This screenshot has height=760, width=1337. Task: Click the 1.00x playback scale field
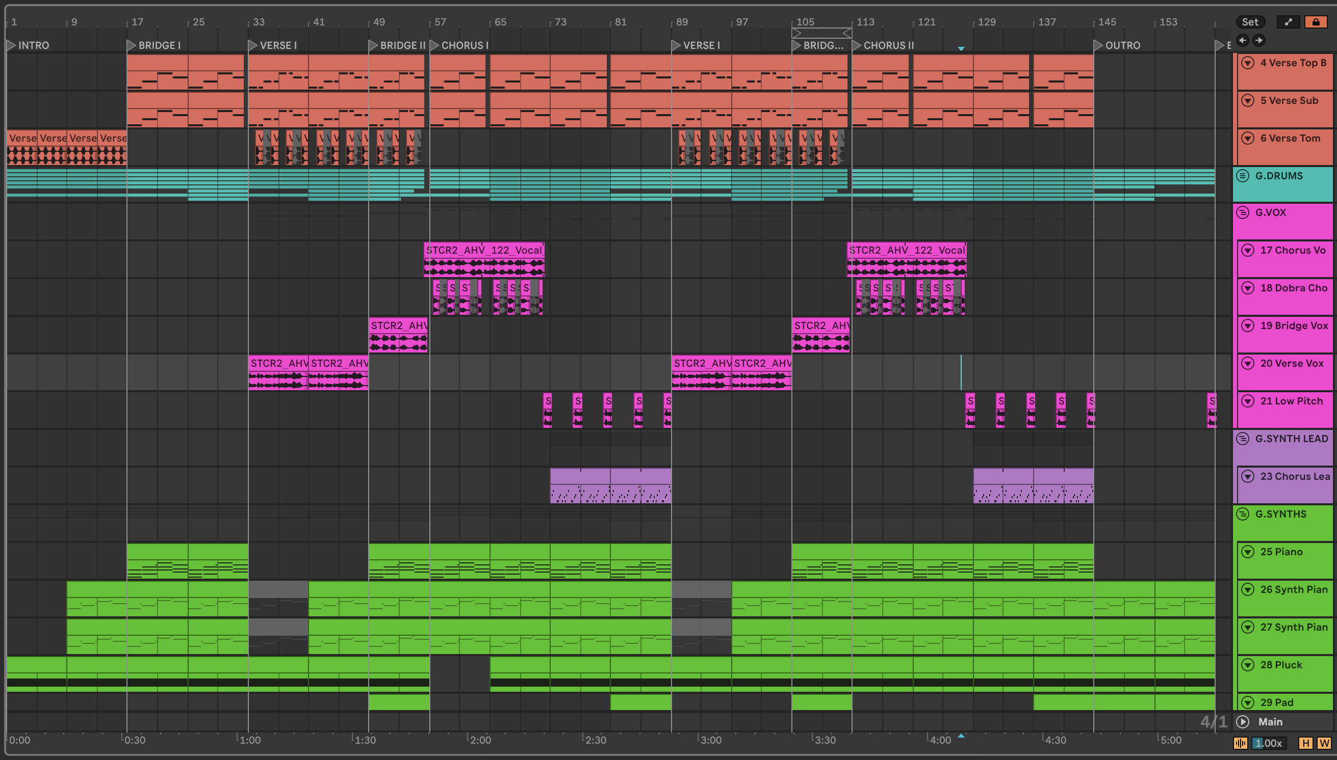pyautogui.click(x=1269, y=743)
